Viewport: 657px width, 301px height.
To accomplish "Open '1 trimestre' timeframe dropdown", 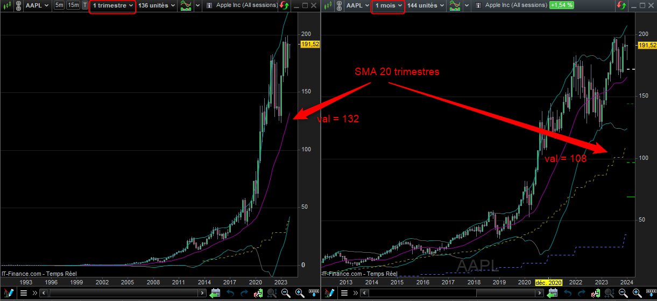I will click(112, 5).
